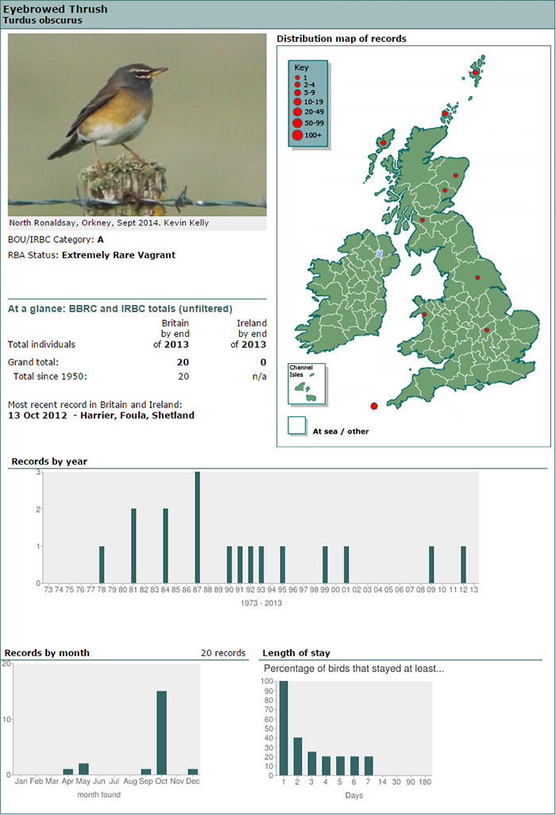
Task: Click the Channel Isles inset map
Action: tap(306, 383)
